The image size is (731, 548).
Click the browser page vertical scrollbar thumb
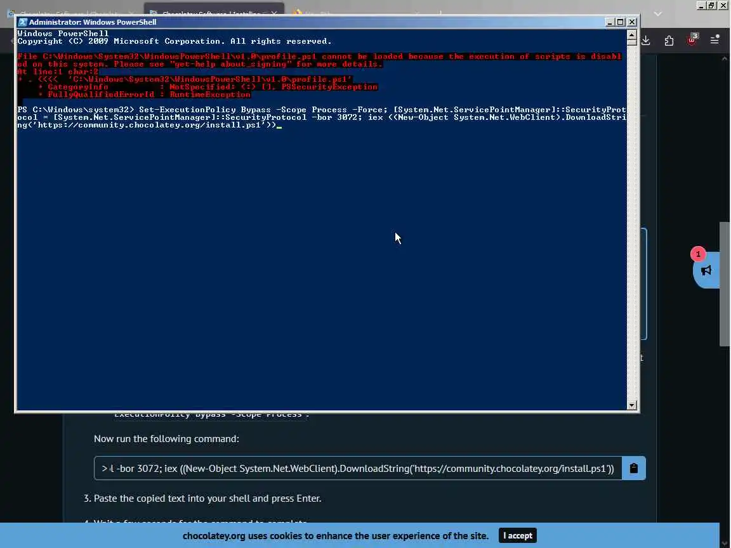[x=724, y=284]
